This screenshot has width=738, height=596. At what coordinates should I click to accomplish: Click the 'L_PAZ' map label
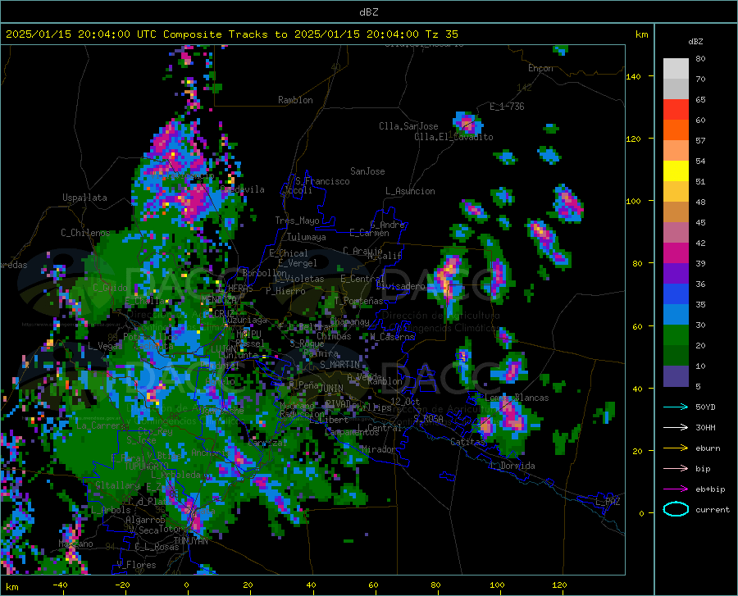pyautogui.click(x=608, y=502)
